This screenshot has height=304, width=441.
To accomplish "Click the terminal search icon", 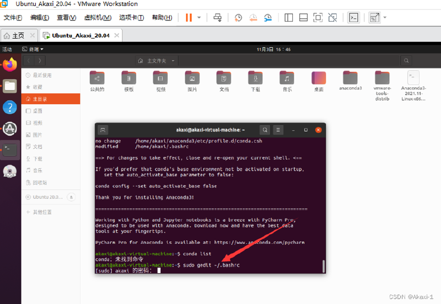I will 265,130.
